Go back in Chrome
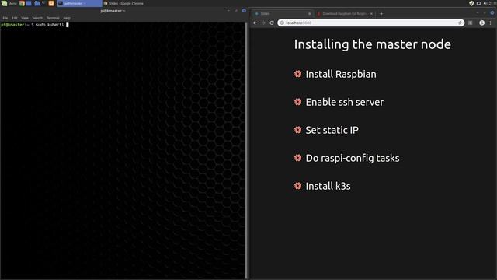Image resolution: width=497 pixels, height=280 pixels. click(x=255, y=23)
